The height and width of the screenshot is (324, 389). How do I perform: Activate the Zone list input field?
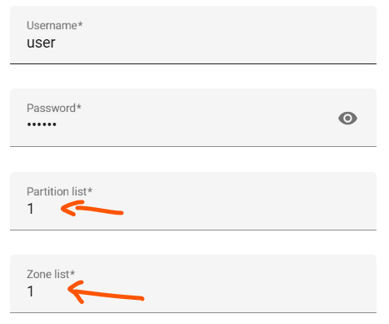coord(193,284)
